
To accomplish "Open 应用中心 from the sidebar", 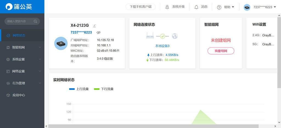I will tap(22, 95).
